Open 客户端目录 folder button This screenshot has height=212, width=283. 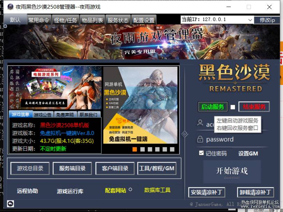click(115, 168)
